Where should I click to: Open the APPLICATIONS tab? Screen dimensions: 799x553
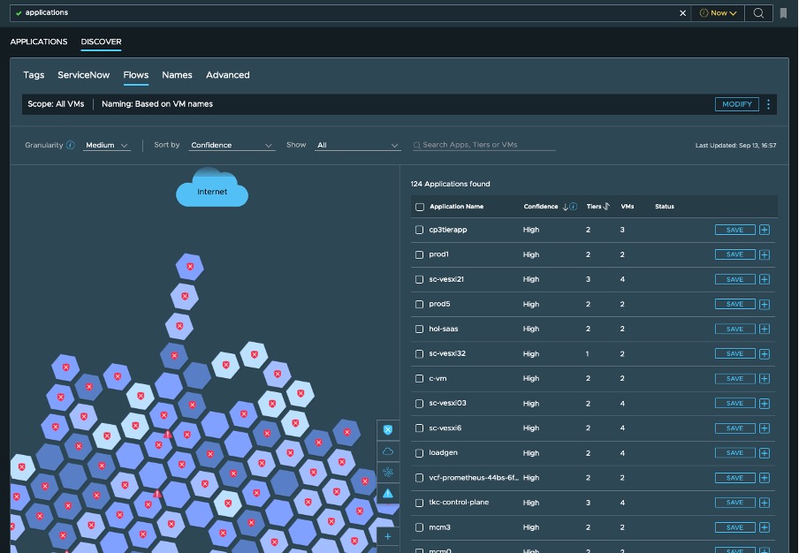click(x=39, y=42)
